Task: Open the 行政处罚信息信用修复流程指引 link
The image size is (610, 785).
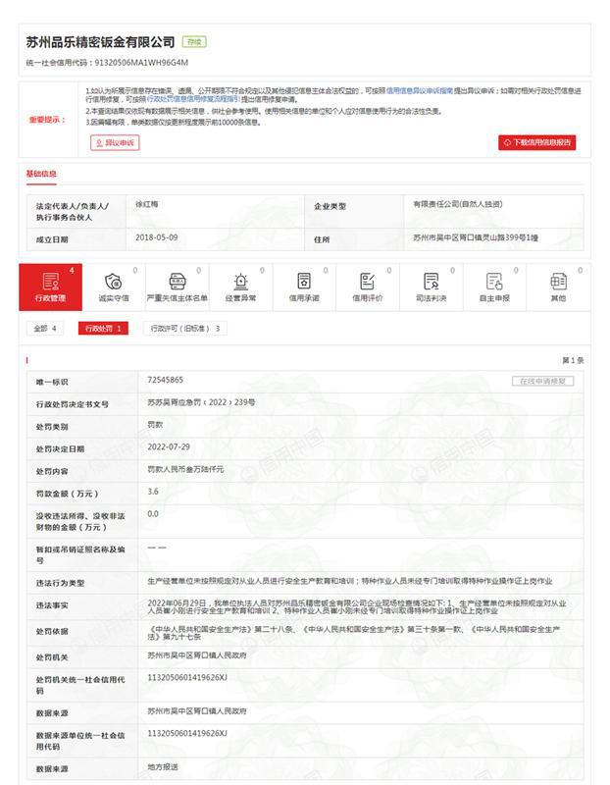Action: click(192, 99)
